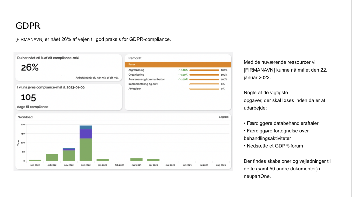The width and height of the screenshot is (352, 197).
Task: Click the purple segment of the nov 2022 bar
Action: coord(69,149)
